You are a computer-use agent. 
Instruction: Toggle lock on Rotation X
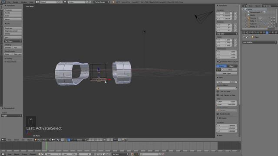click(x=235, y=25)
